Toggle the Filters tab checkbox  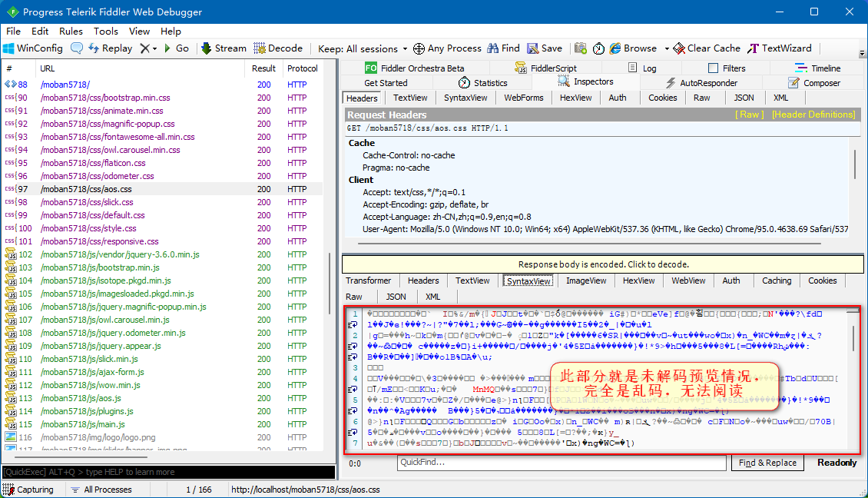click(x=713, y=68)
